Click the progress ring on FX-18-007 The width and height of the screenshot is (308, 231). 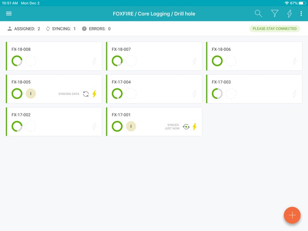117,61
